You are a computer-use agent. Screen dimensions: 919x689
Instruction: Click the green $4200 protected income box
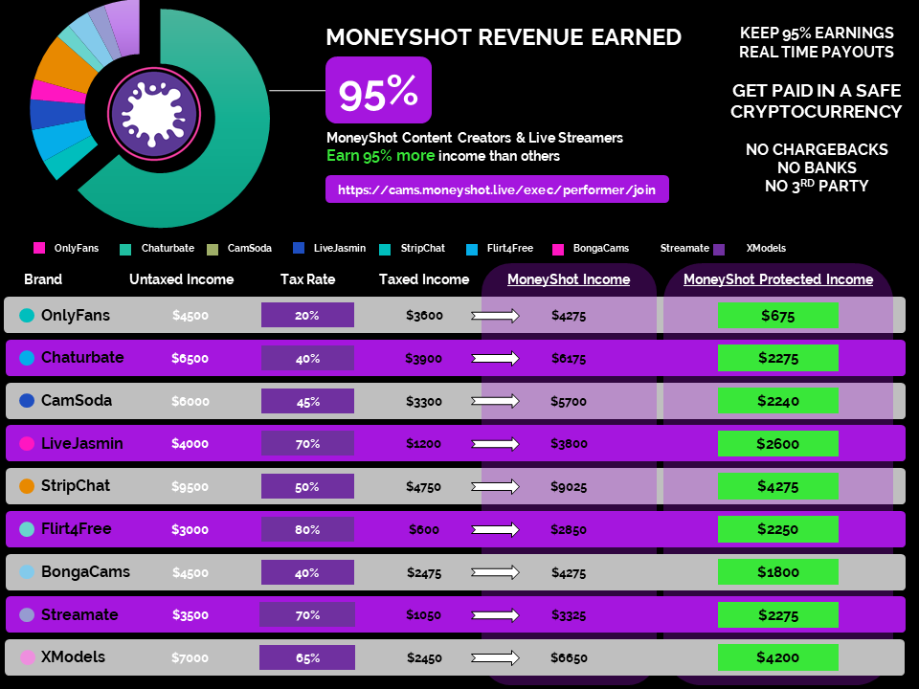(778, 657)
